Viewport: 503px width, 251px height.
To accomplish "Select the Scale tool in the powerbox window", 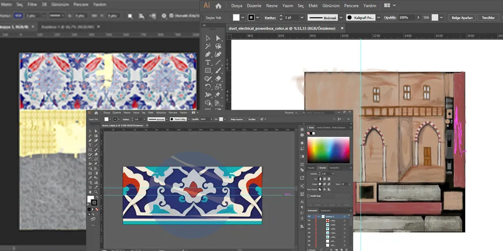I will [x=218, y=86].
